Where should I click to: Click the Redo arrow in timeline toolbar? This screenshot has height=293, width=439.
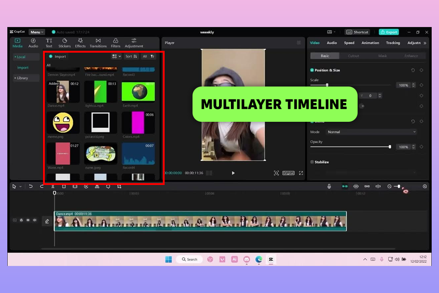pyautogui.click(x=42, y=186)
